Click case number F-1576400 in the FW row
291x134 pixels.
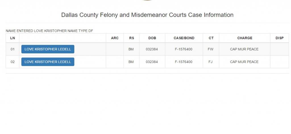coord(184,49)
